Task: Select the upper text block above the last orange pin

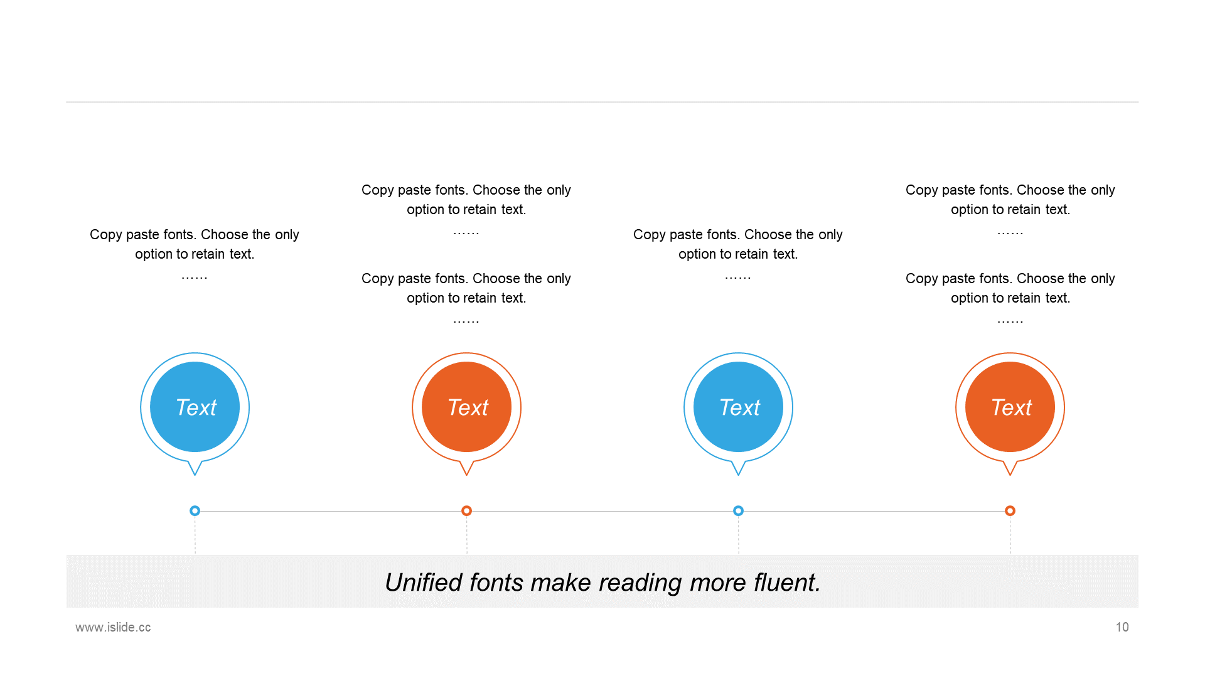Action: coord(1010,209)
